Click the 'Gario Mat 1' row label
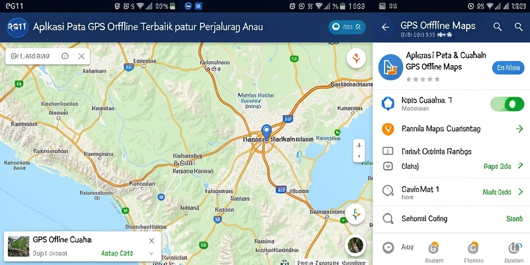The height and width of the screenshot is (265, 530). (420, 189)
